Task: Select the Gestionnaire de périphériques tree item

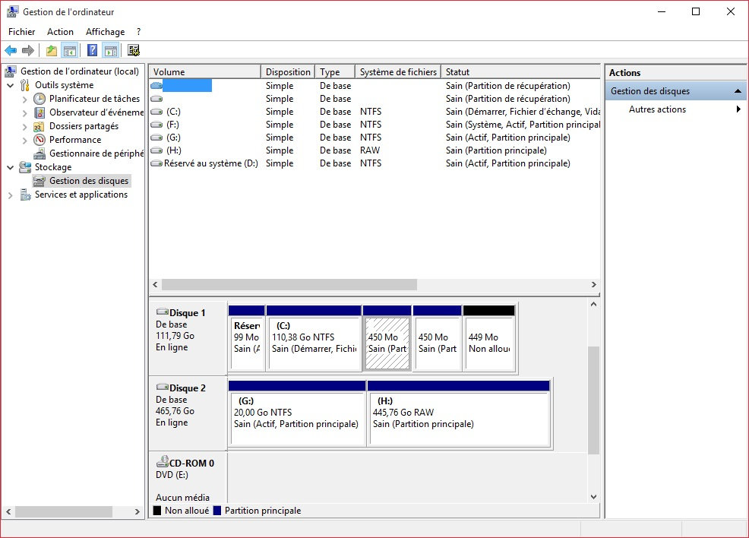Action: point(96,153)
